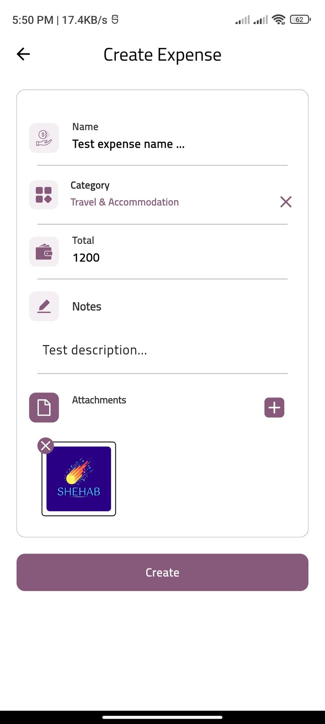Image resolution: width=325 pixels, height=724 pixels.
Task: Tap the Wi-Fi status bar icon
Action: click(279, 20)
